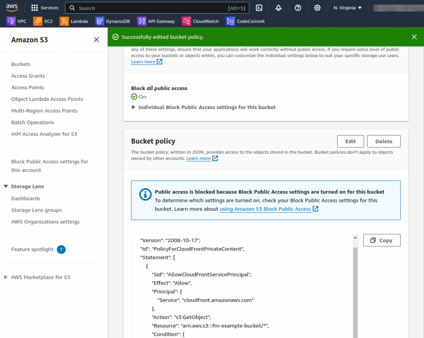Click the AWS console search field
Viewport: 424px width, 338px height.
pos(157,8)
